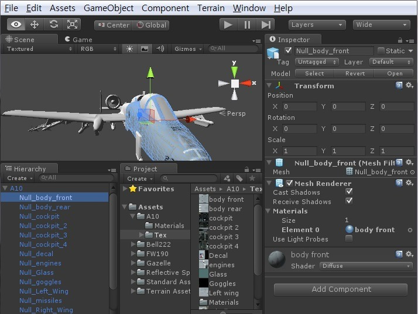Viewport: 418px width, 314px height.
Task: Click body front material preview sphere
Action: 277,259
